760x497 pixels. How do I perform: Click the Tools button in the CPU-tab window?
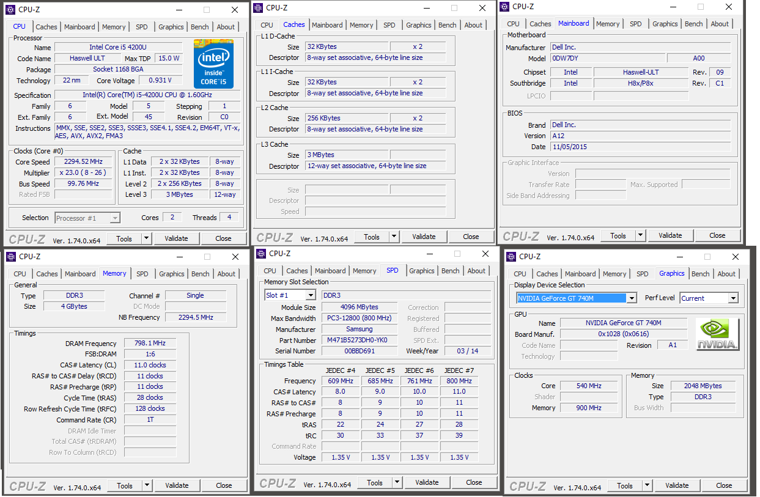tap(124, 238)
